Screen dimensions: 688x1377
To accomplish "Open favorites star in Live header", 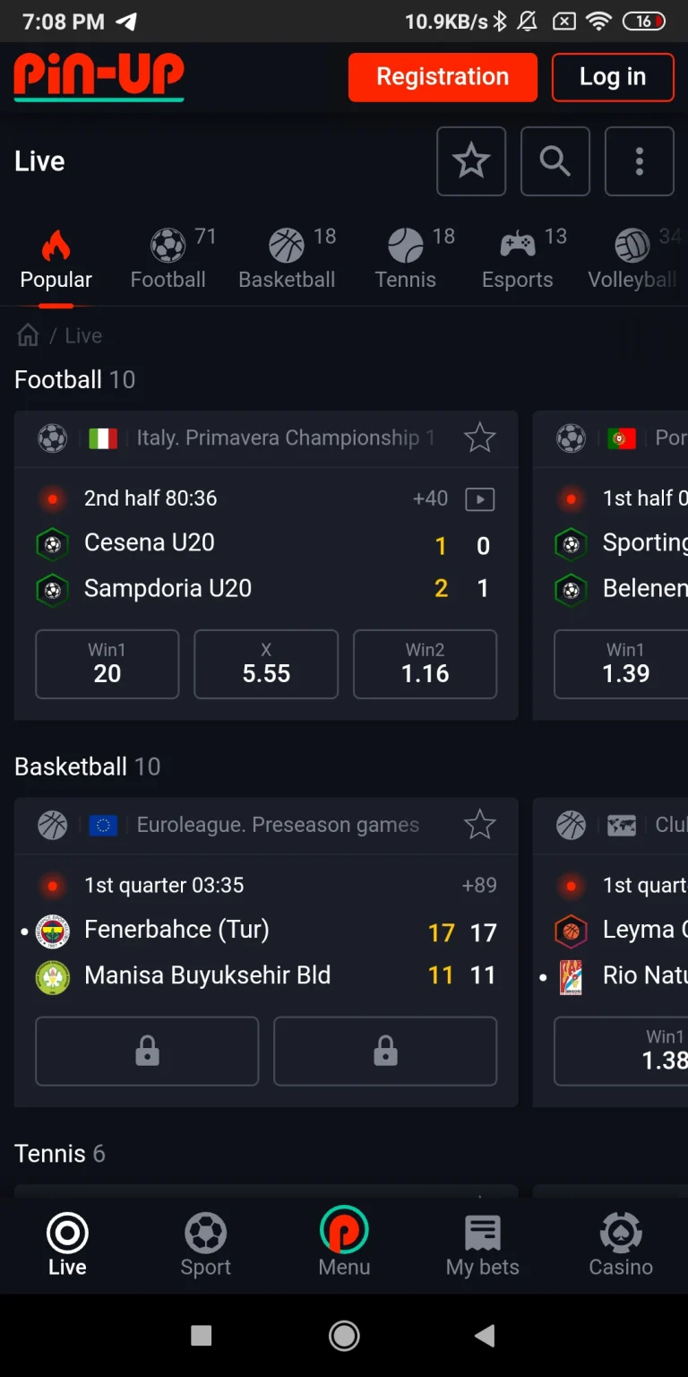I will click(471, 161).
